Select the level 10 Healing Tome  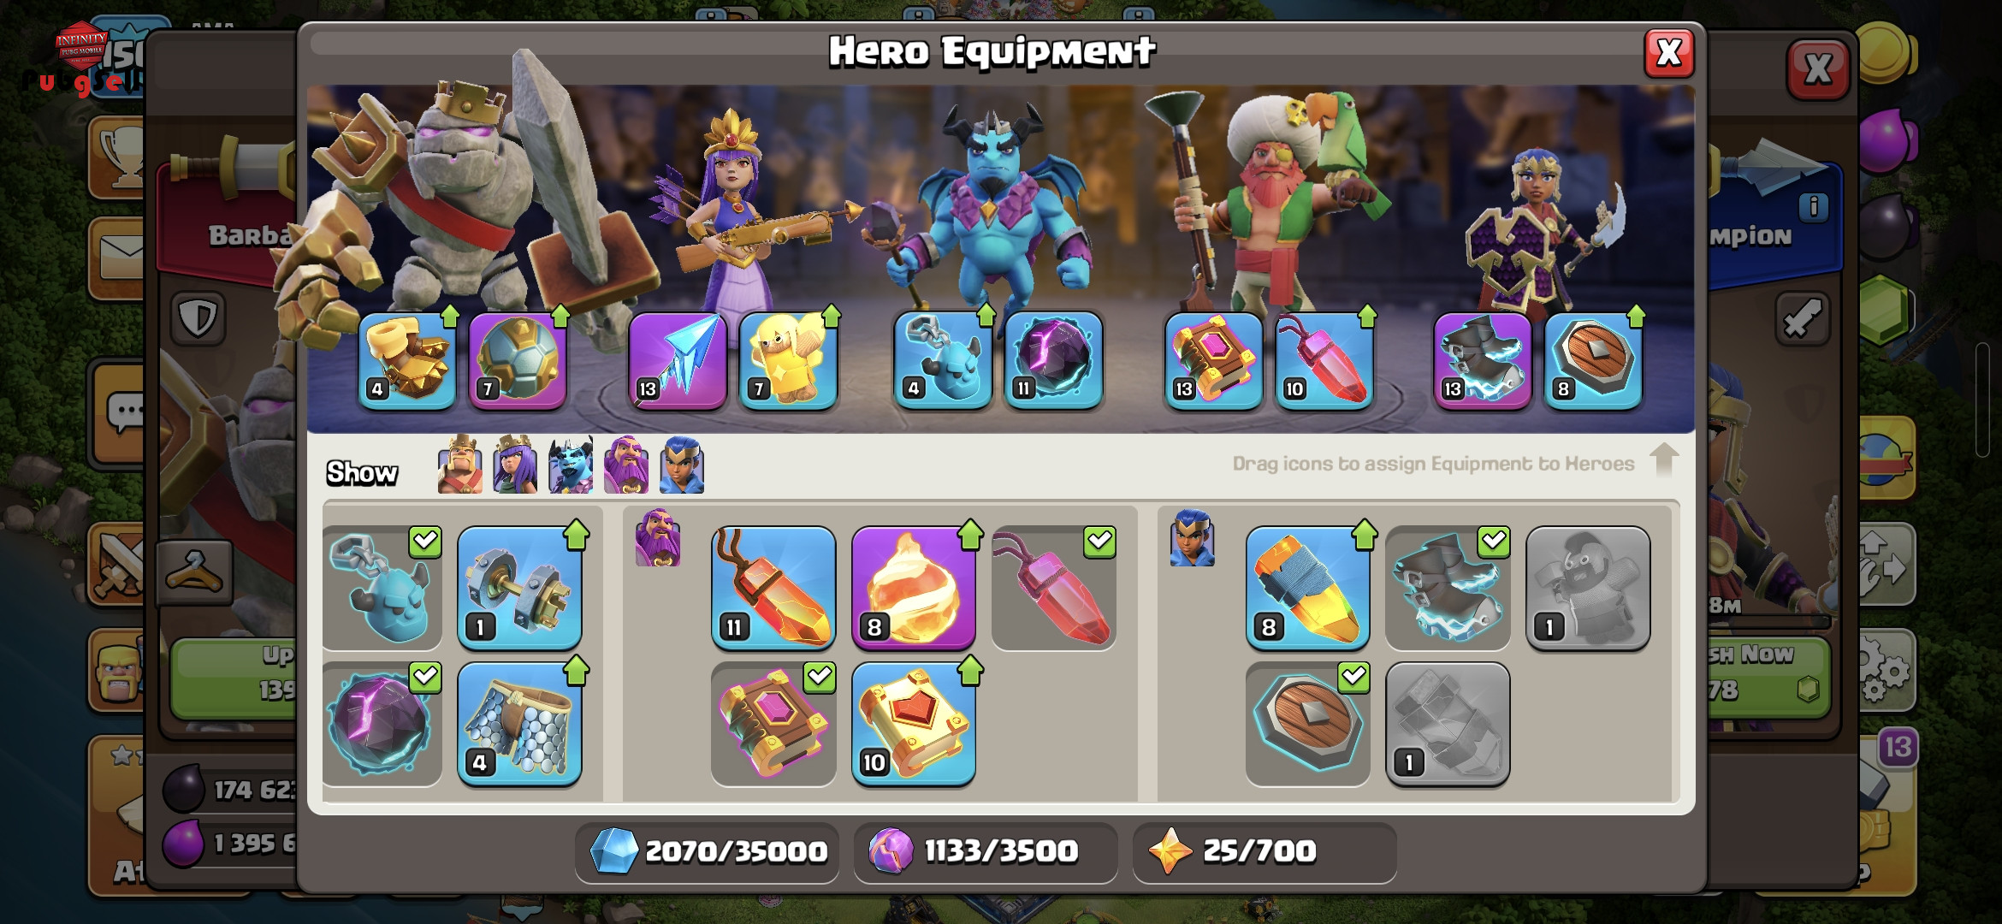pos(914,724)
